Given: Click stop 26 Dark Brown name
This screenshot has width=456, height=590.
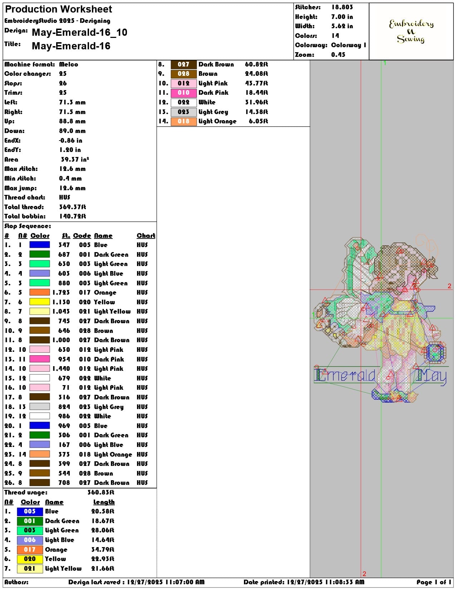Looking at the screenshot, I should click(112, 483).
